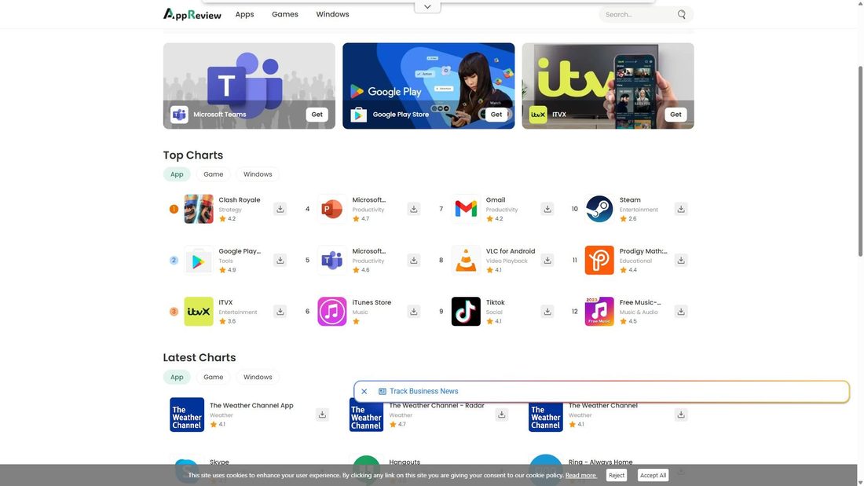Image resolution: width=864 pixels, height=486 pixels.
Task: Download the rank 4 Microsoft app
Action: click(x=413, y=209)
